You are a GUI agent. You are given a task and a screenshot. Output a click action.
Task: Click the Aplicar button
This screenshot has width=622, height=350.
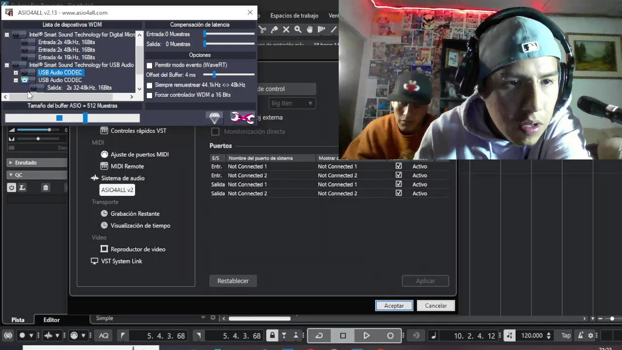tap(425, 281)
